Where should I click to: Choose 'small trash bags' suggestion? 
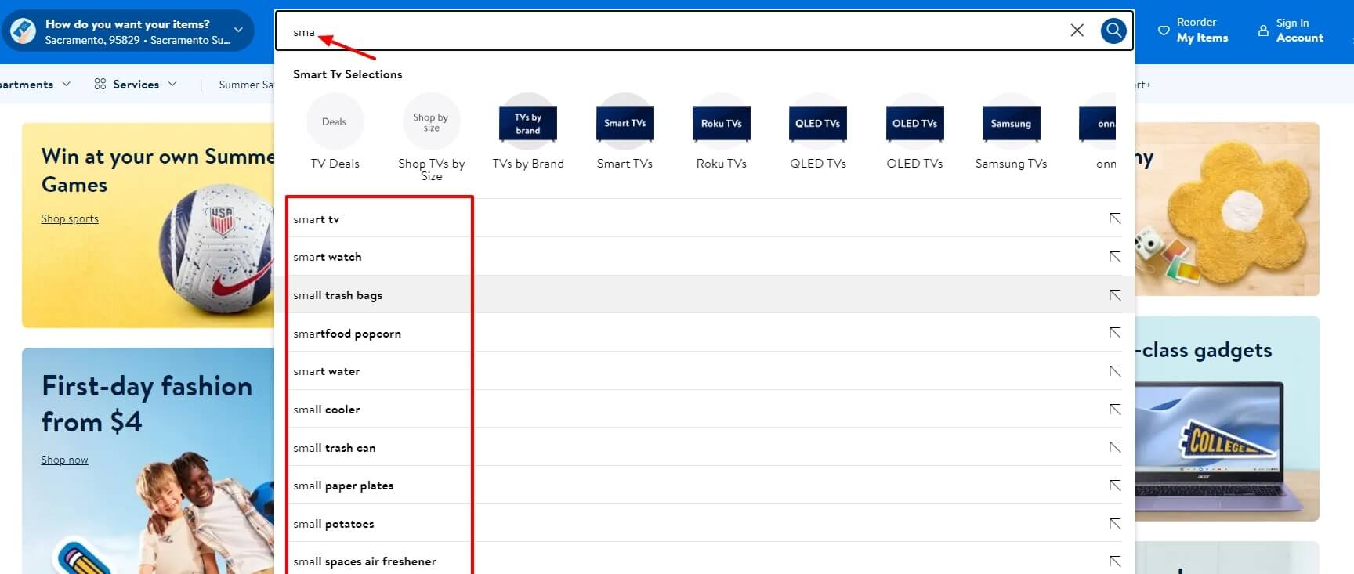(x=338, y=295)
